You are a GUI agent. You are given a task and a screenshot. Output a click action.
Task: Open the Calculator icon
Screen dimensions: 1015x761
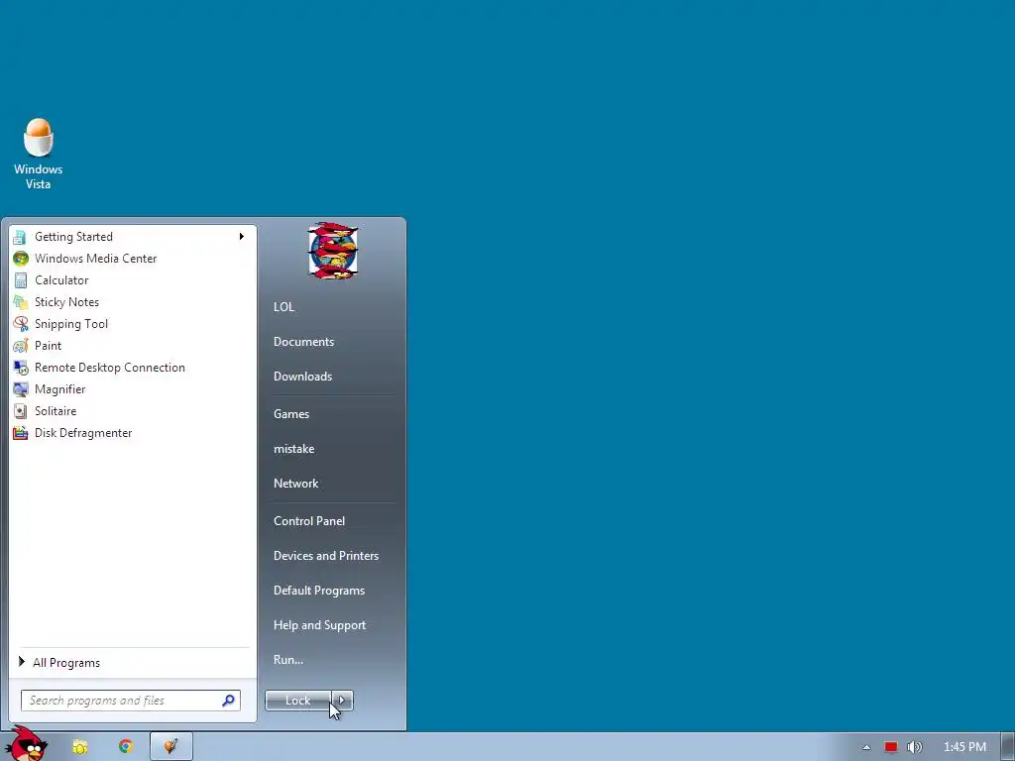tap(20, 280)
